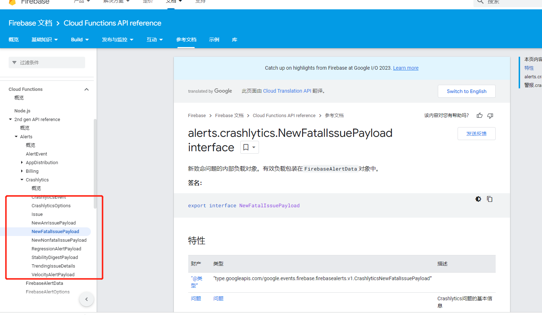Image resolution: width=542 pixels, height=315 pixels.
Task: Click the thumbs down not-helpful icon
Action: pos(490,115)
